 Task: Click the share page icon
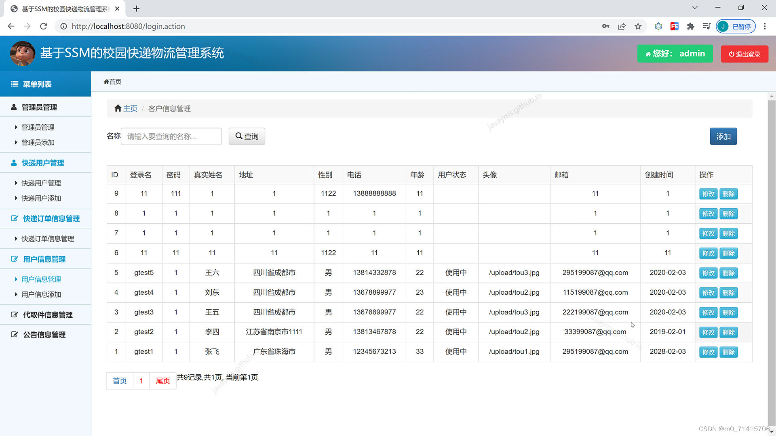click(x=622, y=26)
